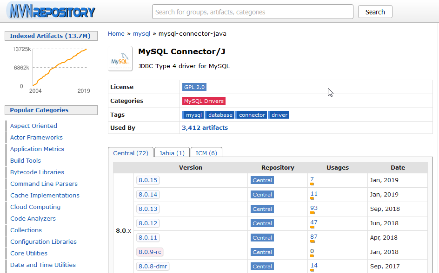The image size is (439, 273).
Task: Switch to the Jahia (1) tab
Action: [172, 153]
